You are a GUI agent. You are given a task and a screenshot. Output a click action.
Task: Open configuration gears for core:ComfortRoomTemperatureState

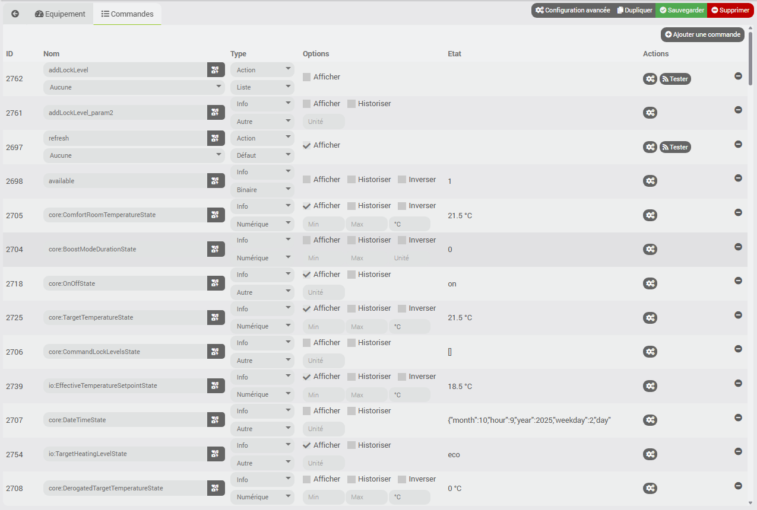[x=650, y=215]
